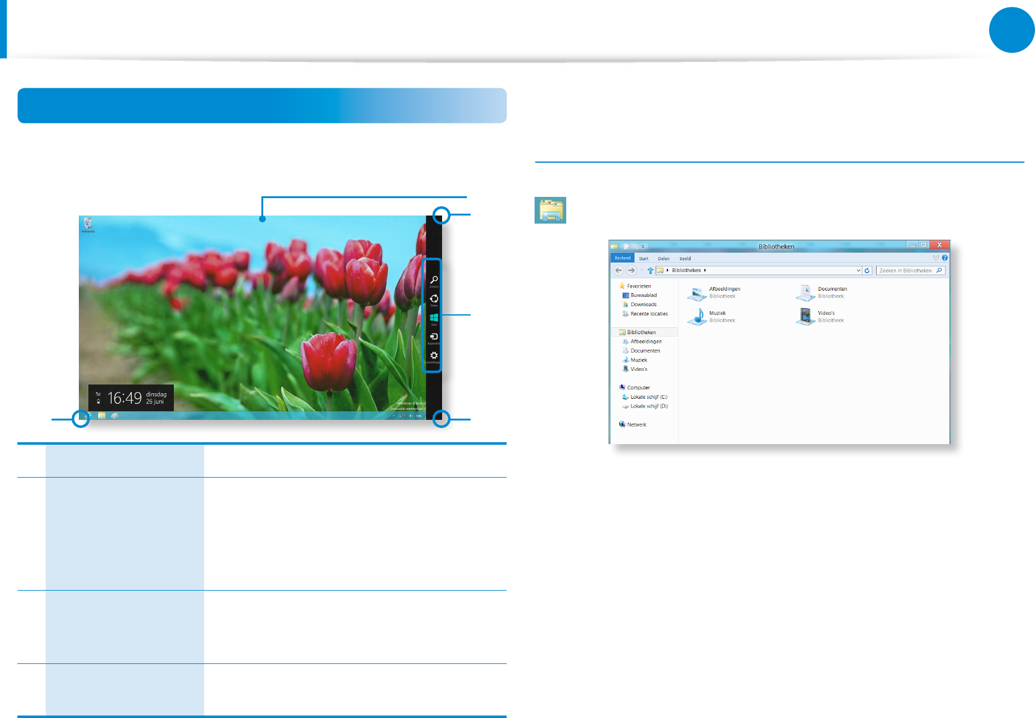Launch Paint from the desktop taskbar
The width and height of the screenshot is (1035, 718).
coord(115,416)
